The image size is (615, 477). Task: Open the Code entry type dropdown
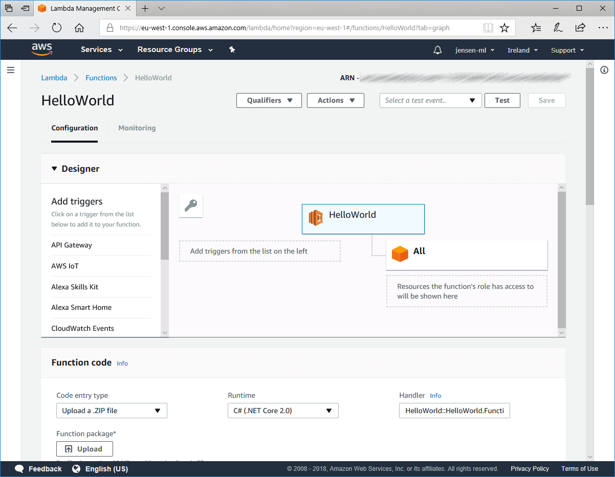pos(112,411)
